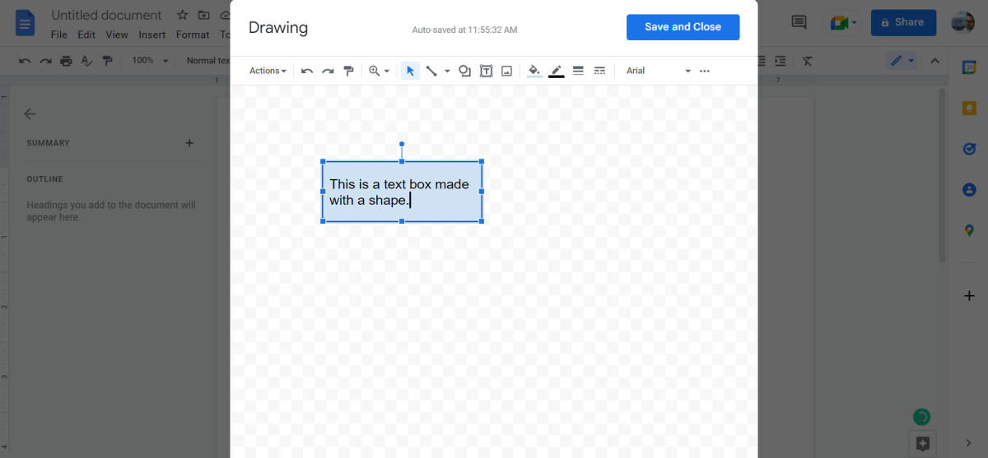Add a summary with the plus icon
The height and width of the screenshot is (458, 988).
click(189, 143)
